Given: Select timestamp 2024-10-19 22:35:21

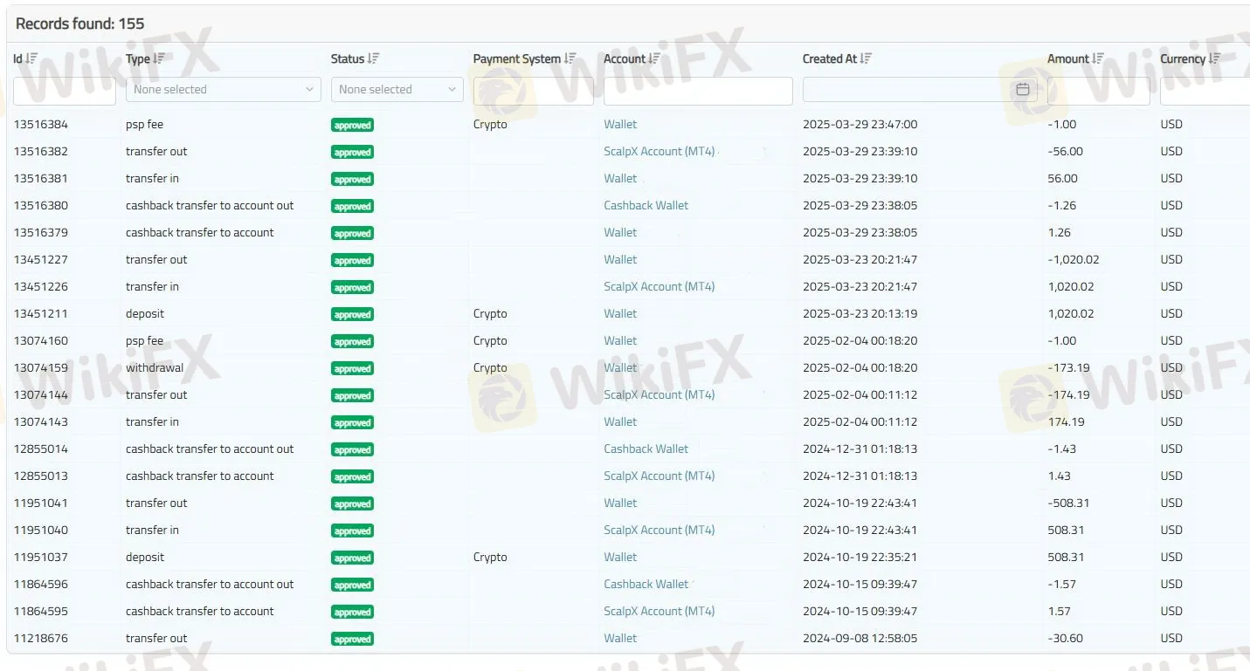Looking at the screenshot, I should tap(860, 557).
